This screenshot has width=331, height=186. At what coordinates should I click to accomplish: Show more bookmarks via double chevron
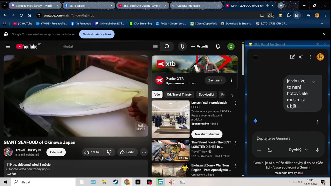[322, 24]
